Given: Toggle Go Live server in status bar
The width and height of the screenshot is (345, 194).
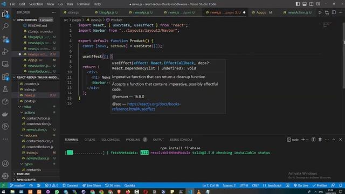Looking at the screenshot, I should point(301,185).
